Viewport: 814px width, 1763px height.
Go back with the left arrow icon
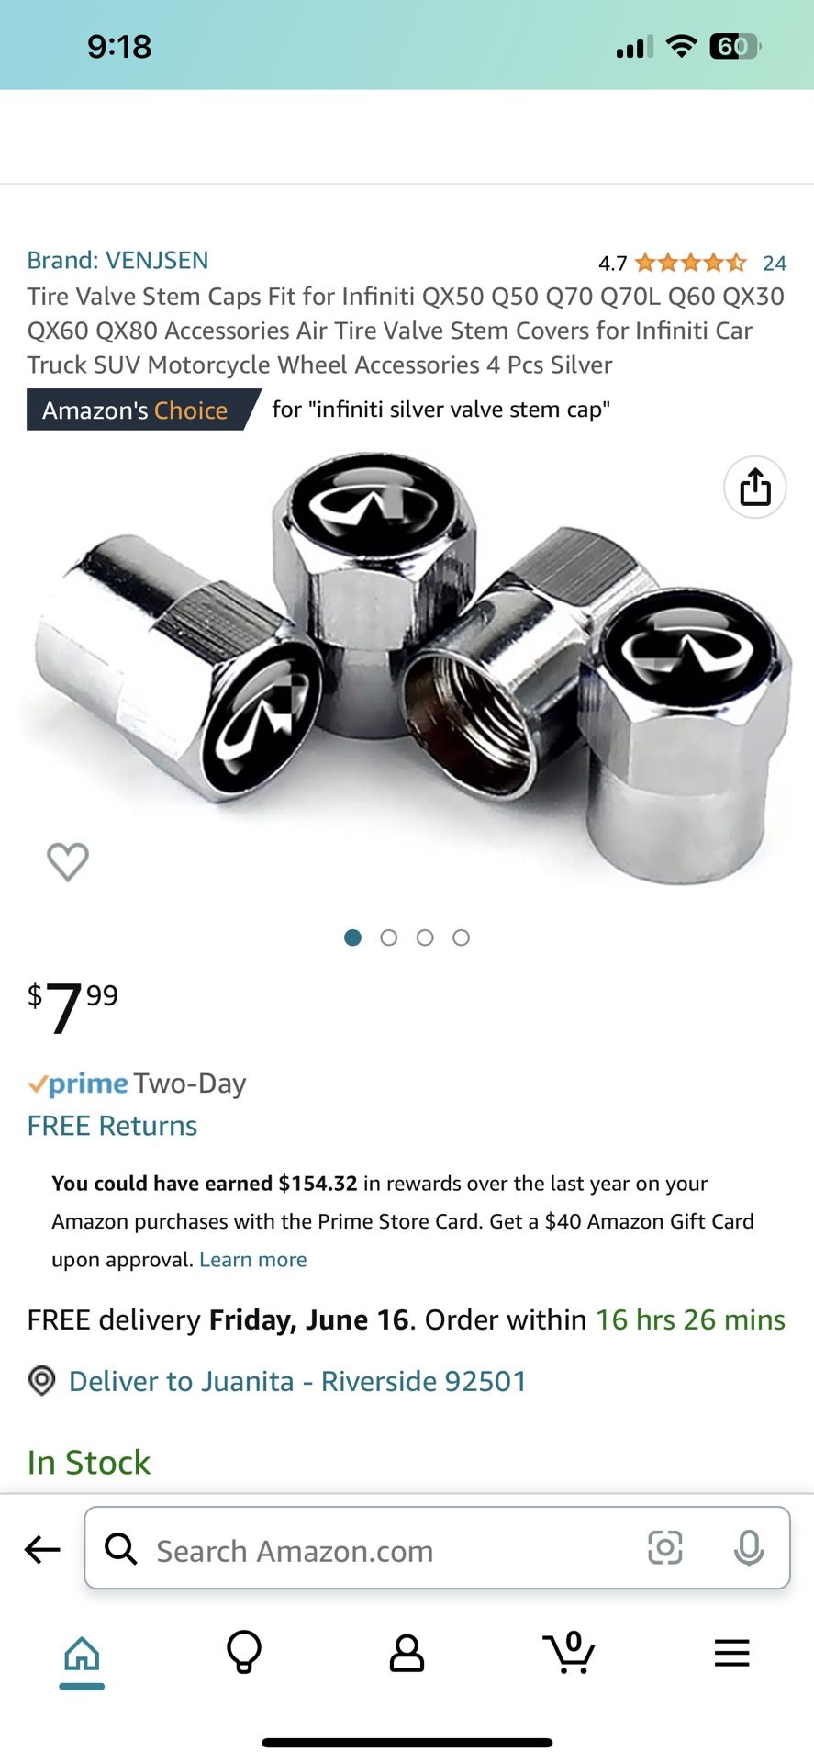coord(42,1550)
